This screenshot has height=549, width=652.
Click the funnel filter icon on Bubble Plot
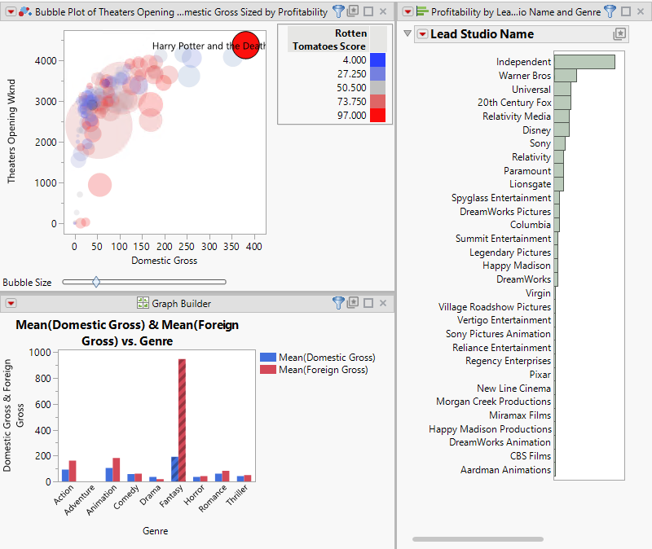click(338, 11)
